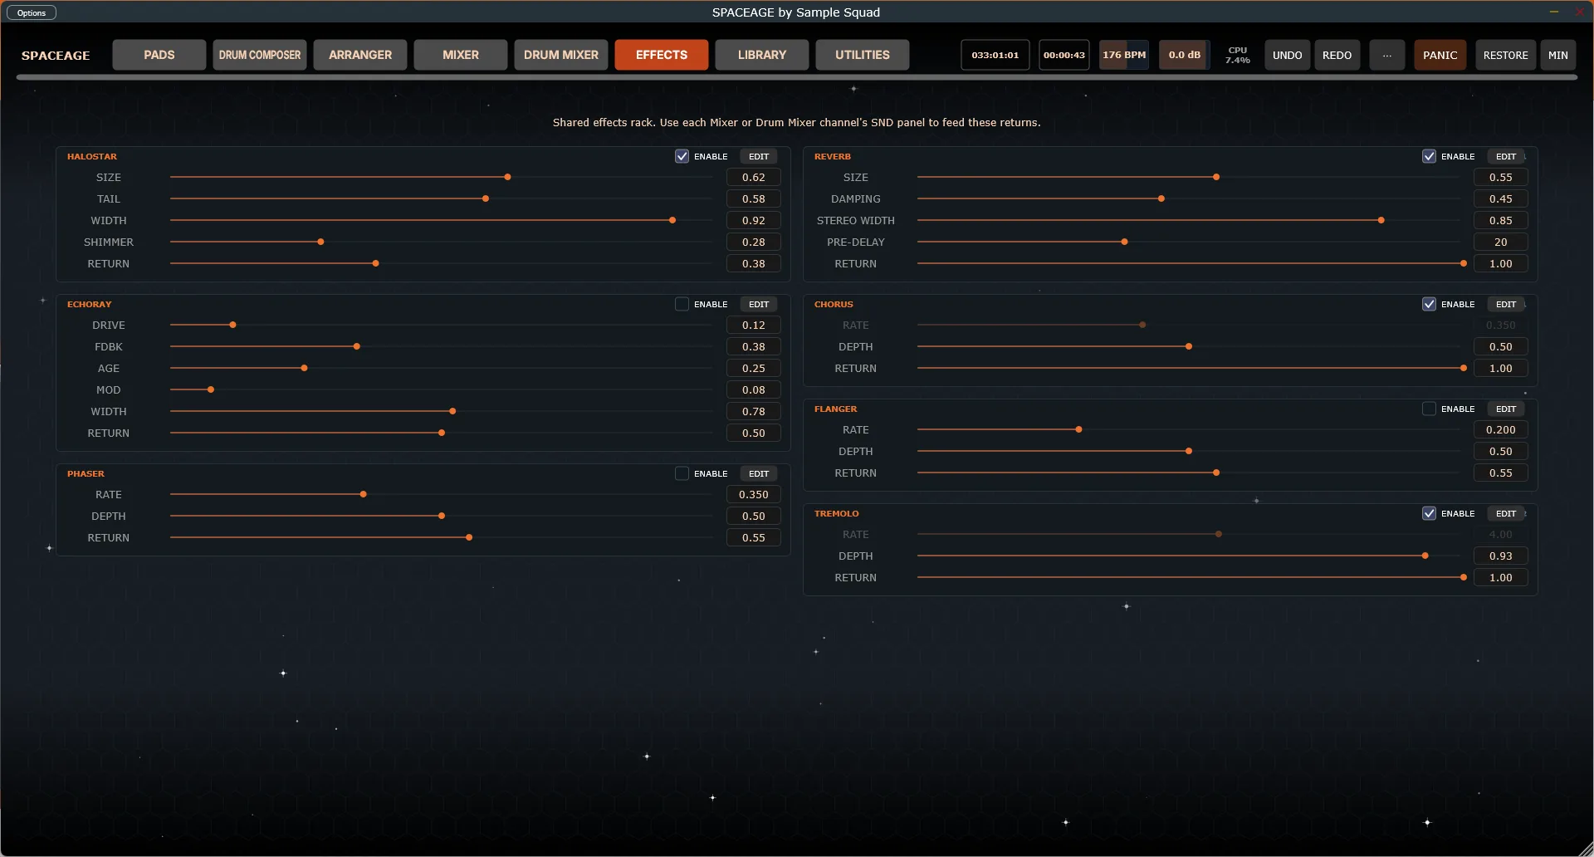Viewport: 1594px width, 857px height.
Task: Click the Reverb Stereo Width slider handle
Action: [1381, 220]
